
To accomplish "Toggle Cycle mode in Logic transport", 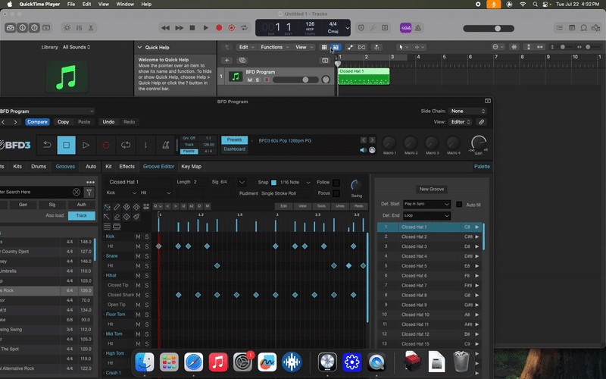I will [x=244, y=28].
